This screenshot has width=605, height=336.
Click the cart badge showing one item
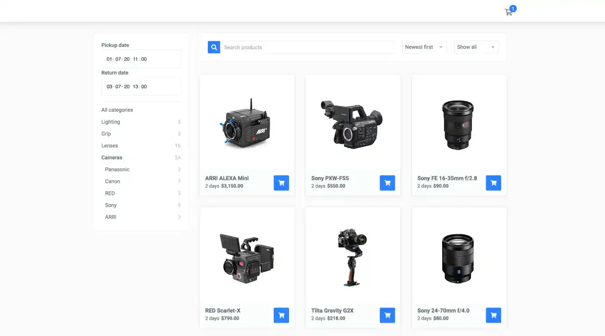(513, 8)
